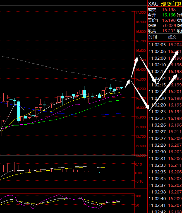Select the tall cyan candlestick on chart
Screen dimensions: 182x213
(x=18, y=112)
